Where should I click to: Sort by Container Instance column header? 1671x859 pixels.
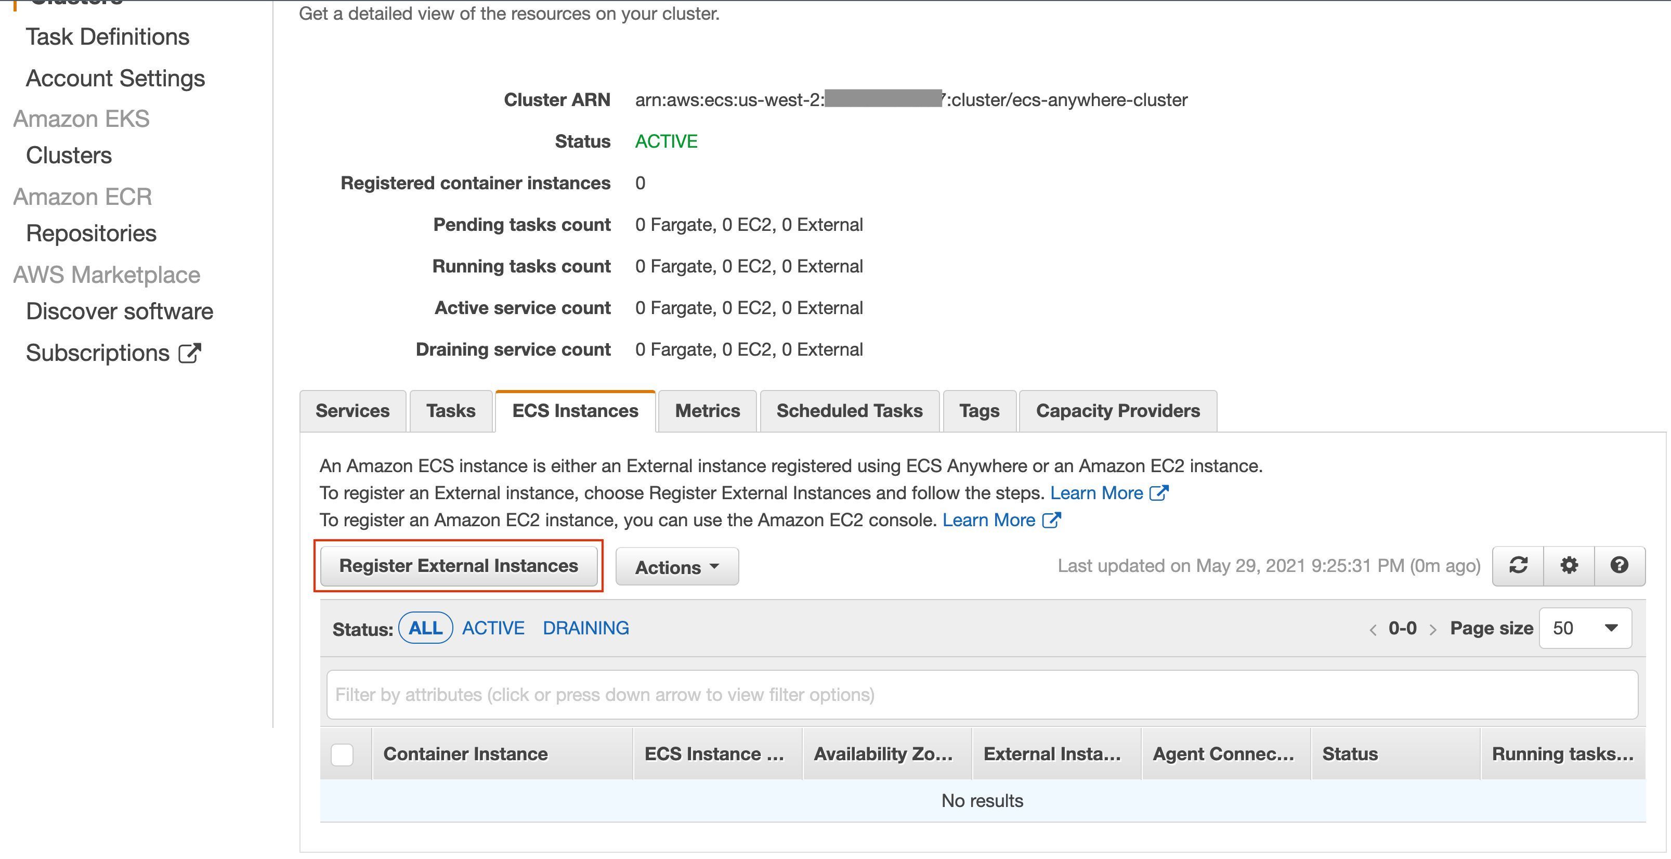point(465,754)
